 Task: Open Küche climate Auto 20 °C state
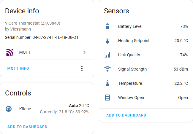tap(79, 106)
